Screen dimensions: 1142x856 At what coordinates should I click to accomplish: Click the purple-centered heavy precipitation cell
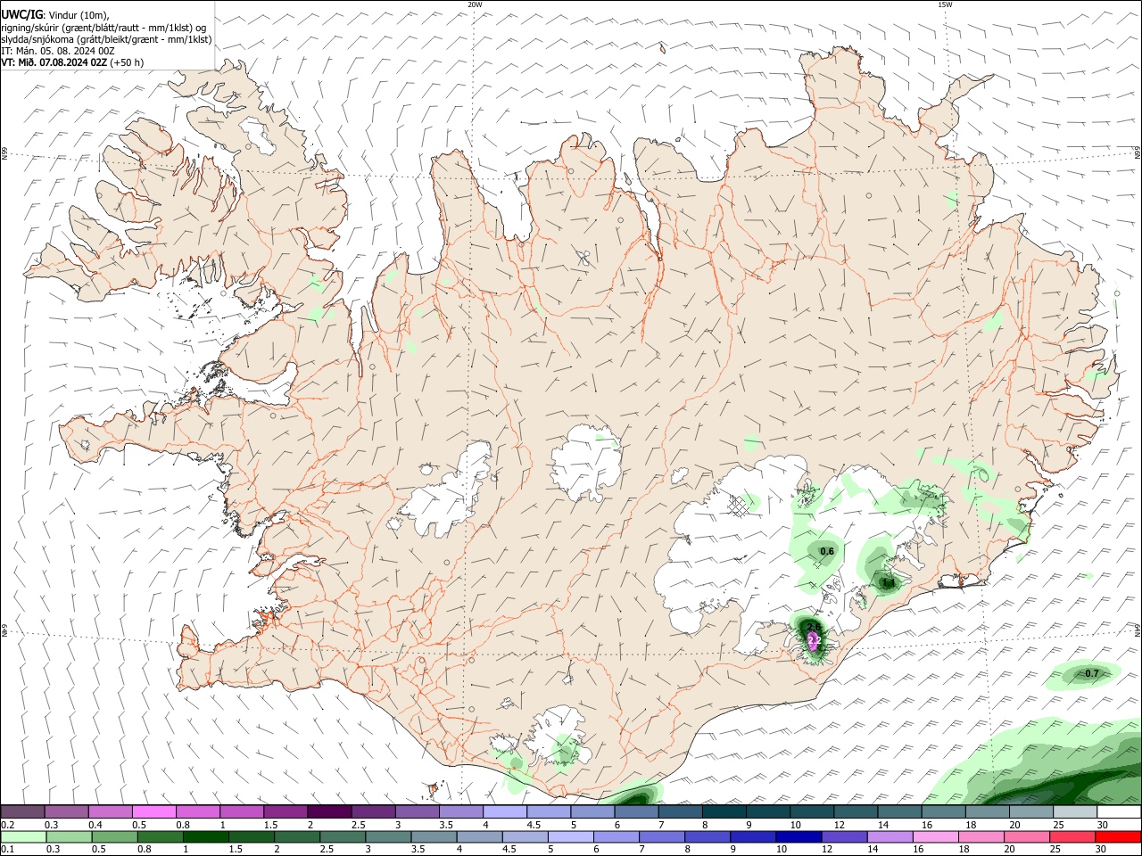tap(813, 640)
